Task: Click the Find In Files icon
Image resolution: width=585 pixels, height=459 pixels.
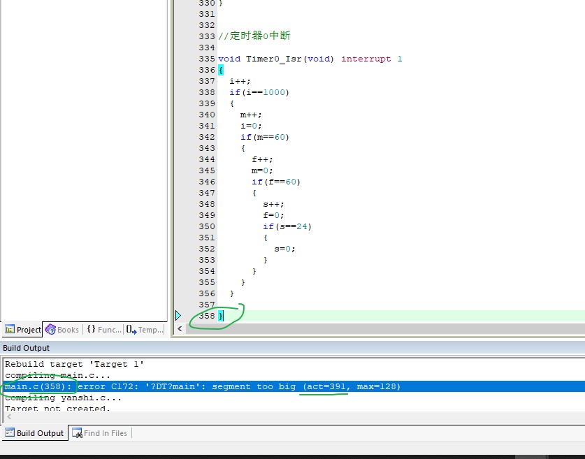Action: tap(77, 433)
